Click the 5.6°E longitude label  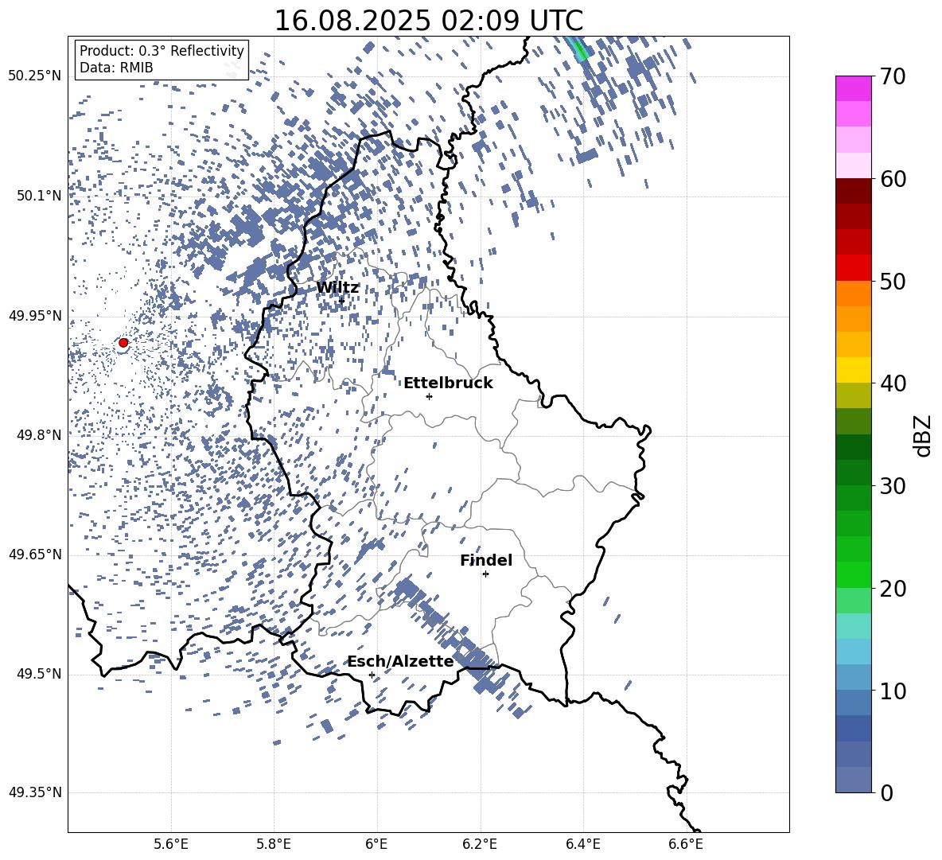171,844
